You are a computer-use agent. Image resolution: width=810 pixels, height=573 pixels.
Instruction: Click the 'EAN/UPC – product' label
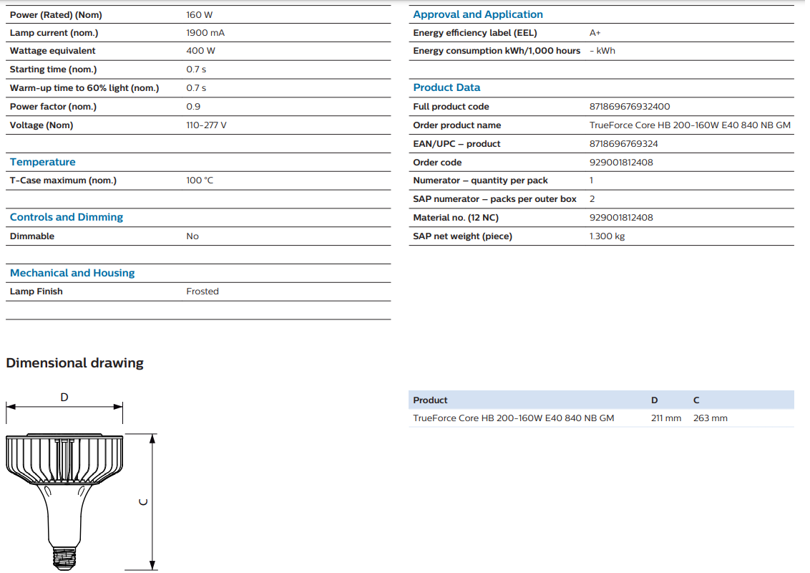(457, 144)
